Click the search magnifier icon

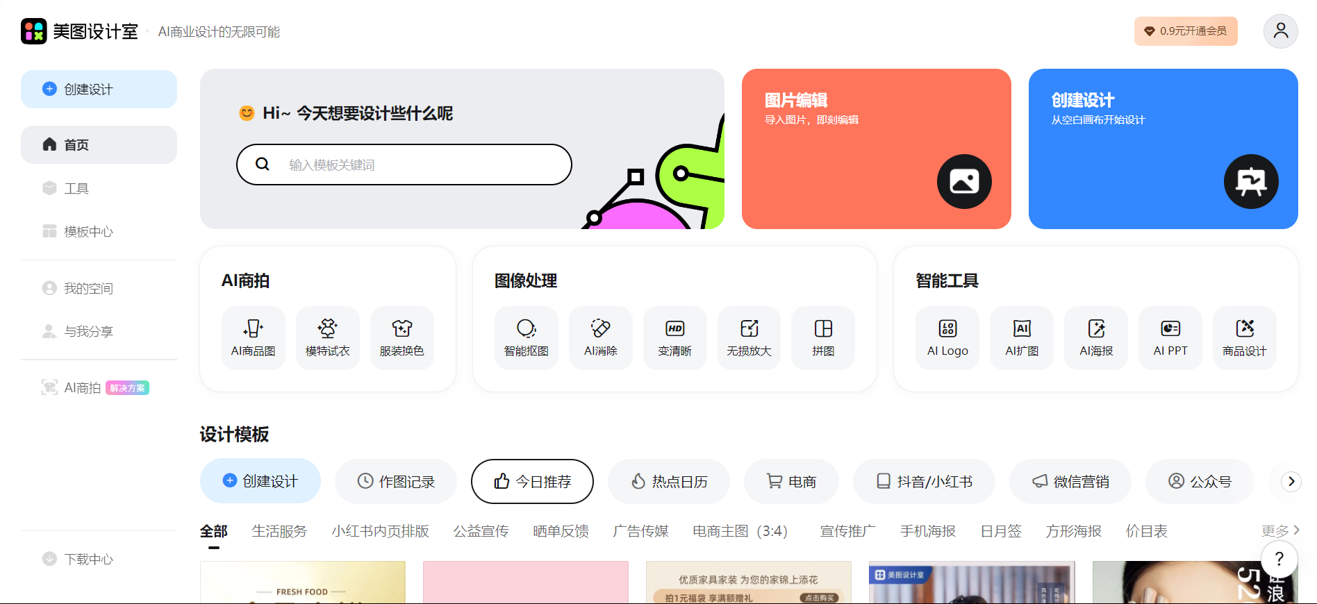pos(263,165)
